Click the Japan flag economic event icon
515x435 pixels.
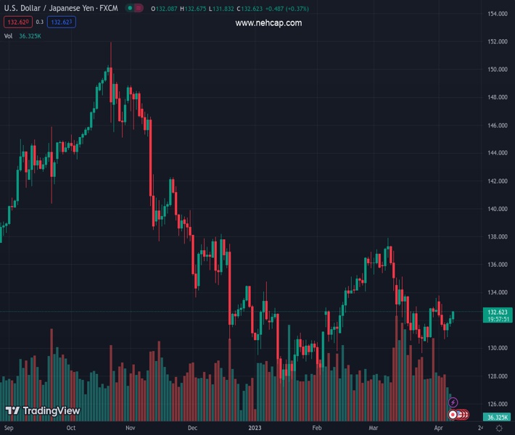click(453, 415)
